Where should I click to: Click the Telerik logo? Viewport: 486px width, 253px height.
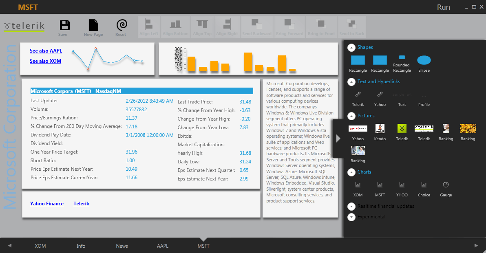[24, 26]
